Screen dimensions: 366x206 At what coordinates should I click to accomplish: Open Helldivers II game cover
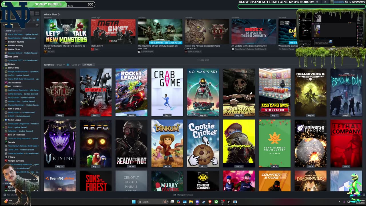311,92
